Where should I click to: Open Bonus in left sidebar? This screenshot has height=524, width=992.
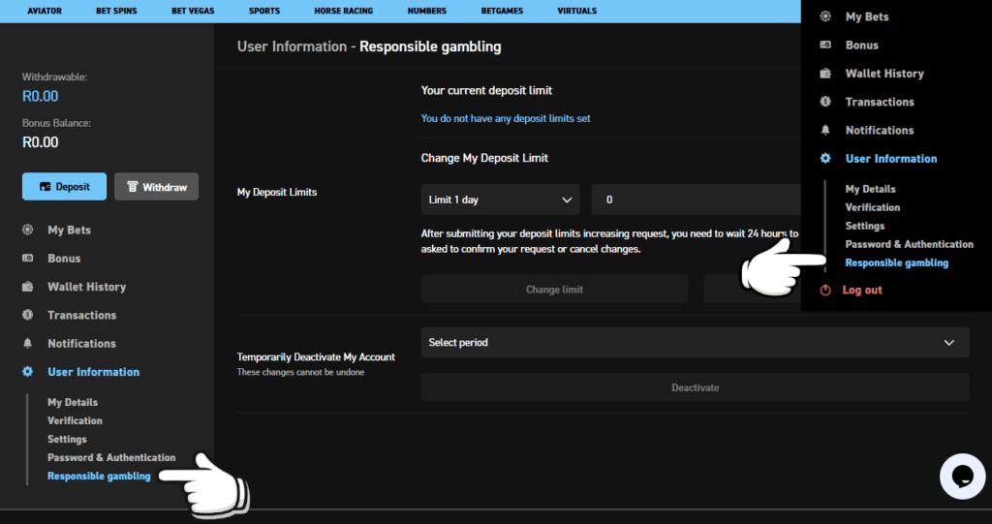(x=64, y=259)
